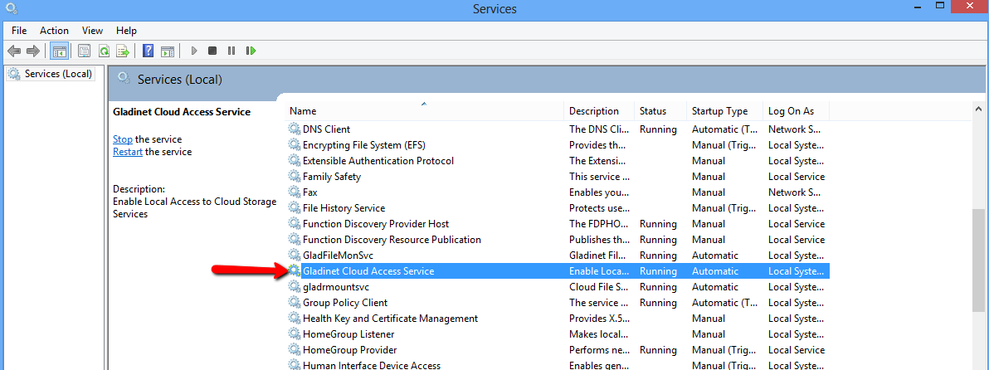Click the Refresh toolbar icon

point(104,51)
